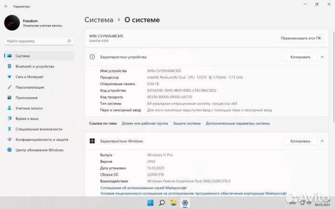Click 'Переименовать этот ПК' button
335x209 pixels.
301,38
